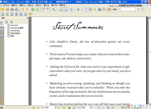Select the strikeout text tool

[x=16, y=14]
